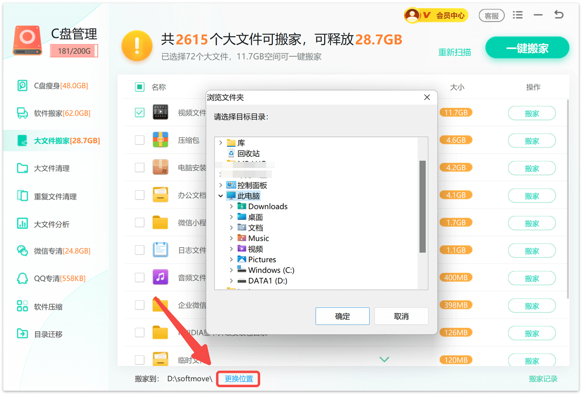Open the C盘瘦身 sidebar icon

click(22, 86)
